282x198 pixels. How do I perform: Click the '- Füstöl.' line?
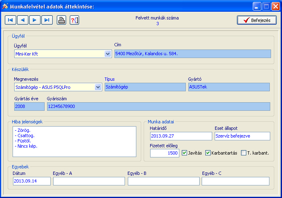point(23,141)
